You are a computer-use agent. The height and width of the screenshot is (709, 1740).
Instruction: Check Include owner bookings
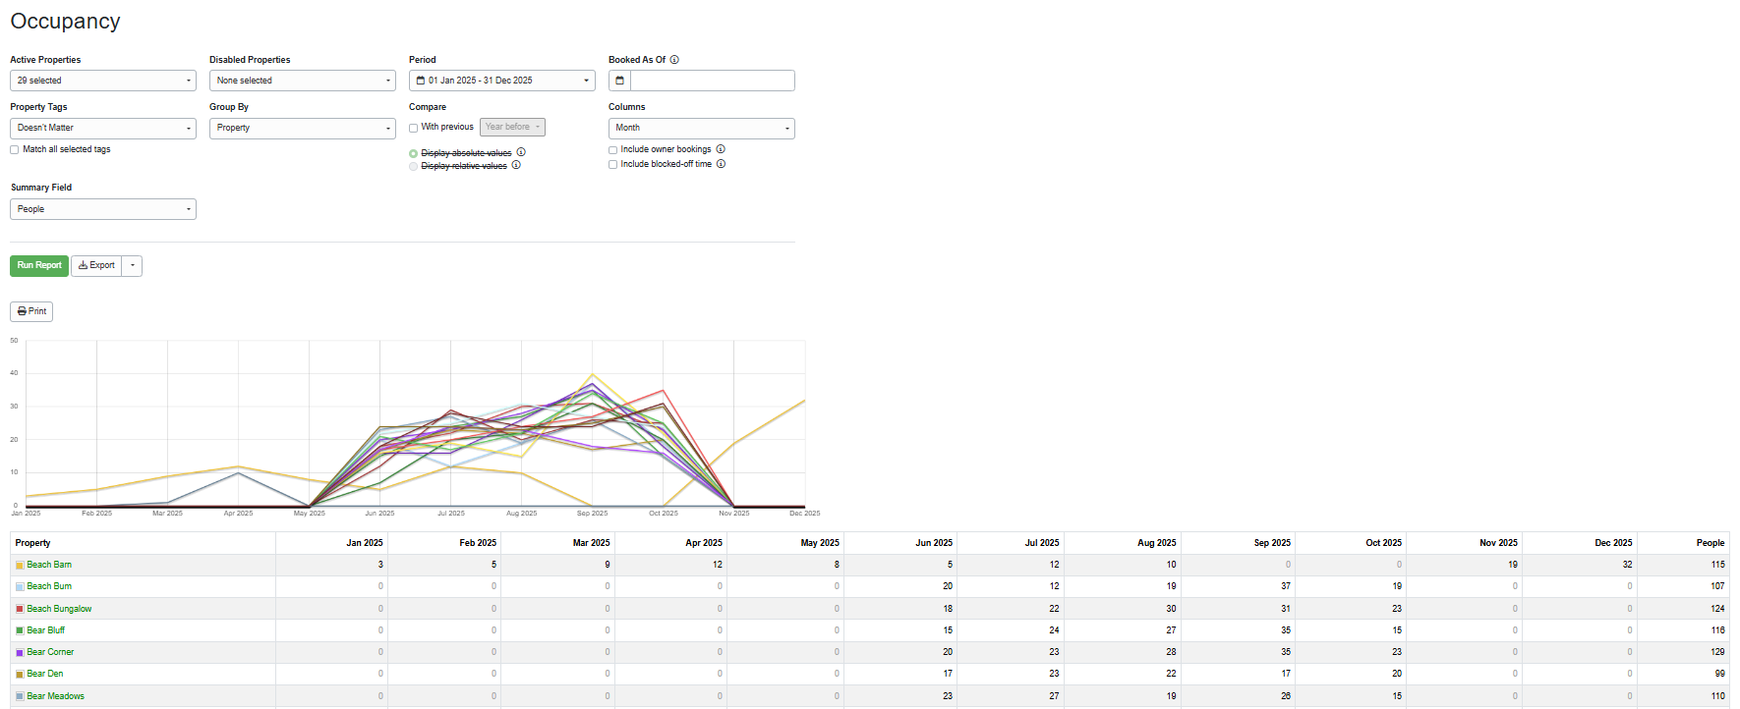pyautogui.click(x=613, y=150)
